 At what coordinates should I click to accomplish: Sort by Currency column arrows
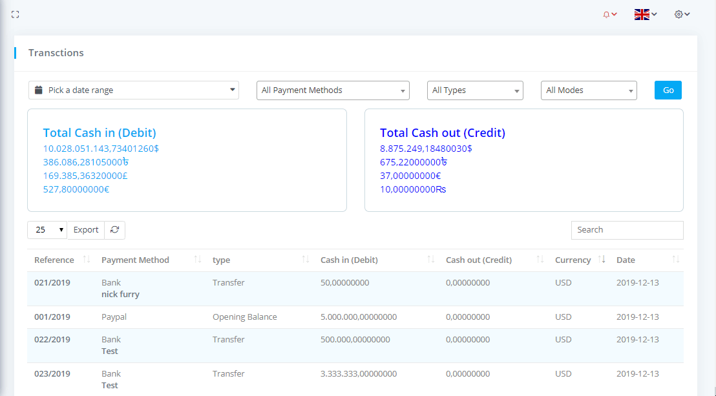[602, 260]
